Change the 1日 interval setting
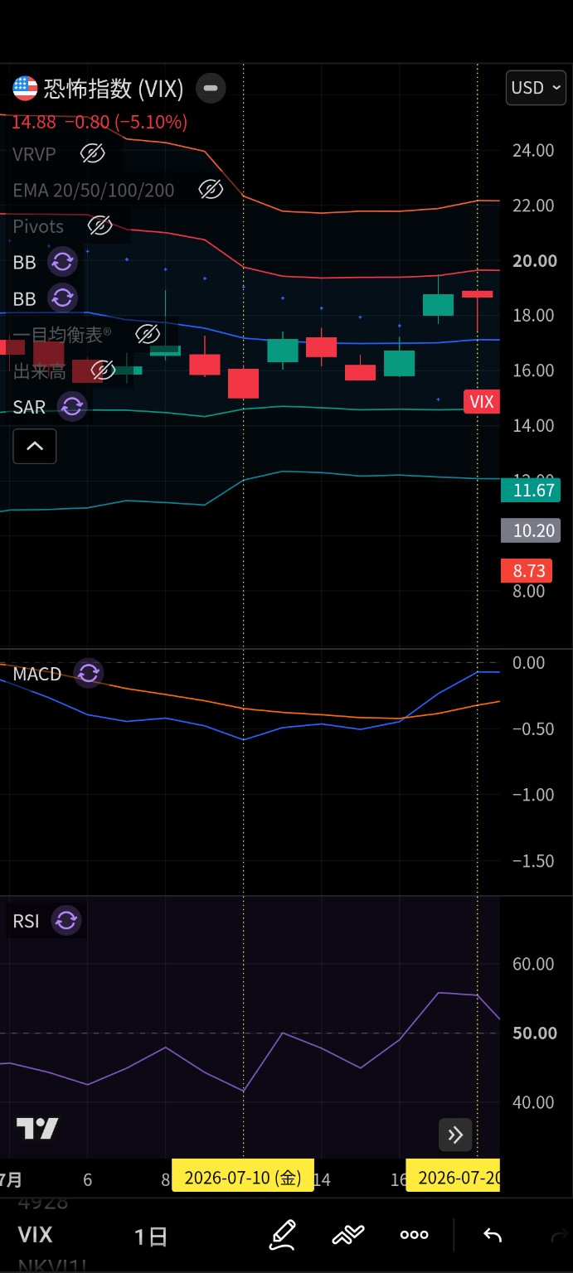The image size is (573, 1273). [151, 1237]
